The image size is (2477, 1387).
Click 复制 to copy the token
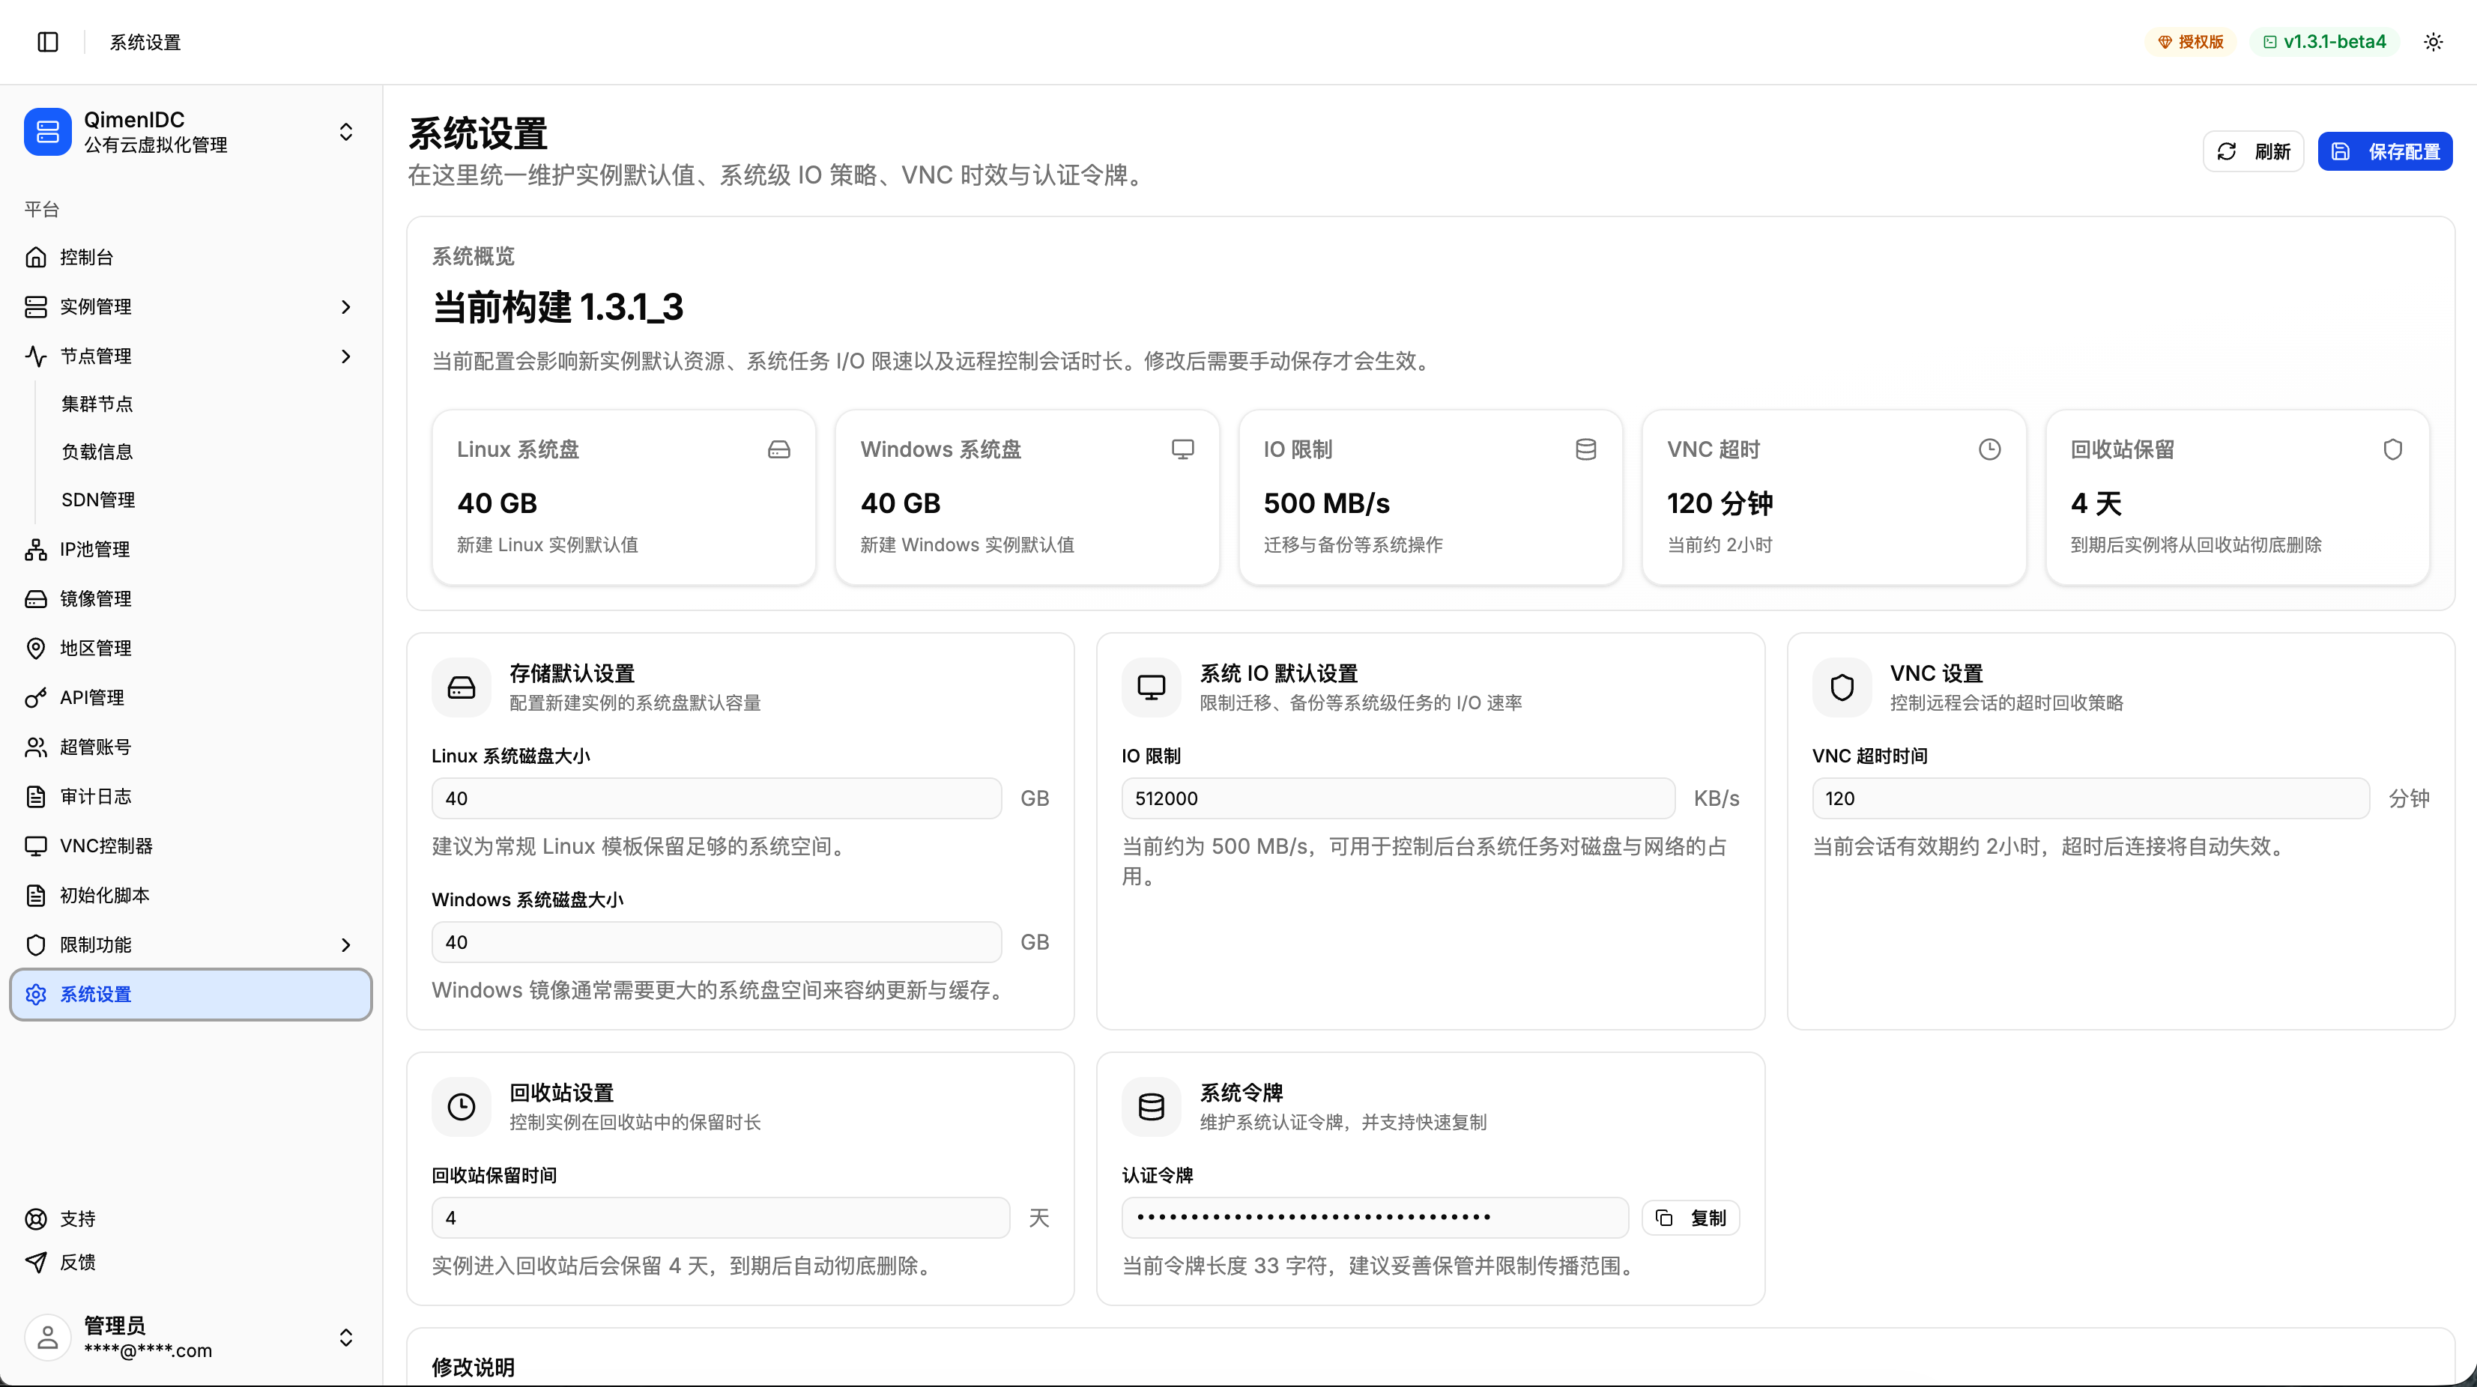coord(1690,1218)
